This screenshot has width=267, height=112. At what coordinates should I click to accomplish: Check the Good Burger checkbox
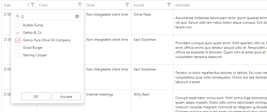pyautogui.click(x=18, y=48)
